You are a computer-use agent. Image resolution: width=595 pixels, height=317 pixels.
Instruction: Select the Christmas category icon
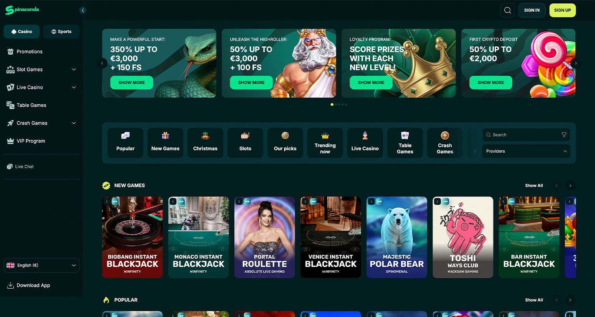coord(205,143)
